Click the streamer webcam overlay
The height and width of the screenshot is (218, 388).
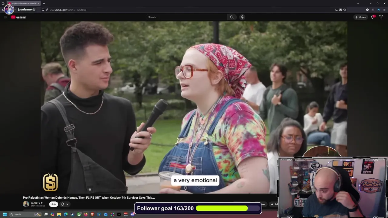pos(333,188)
